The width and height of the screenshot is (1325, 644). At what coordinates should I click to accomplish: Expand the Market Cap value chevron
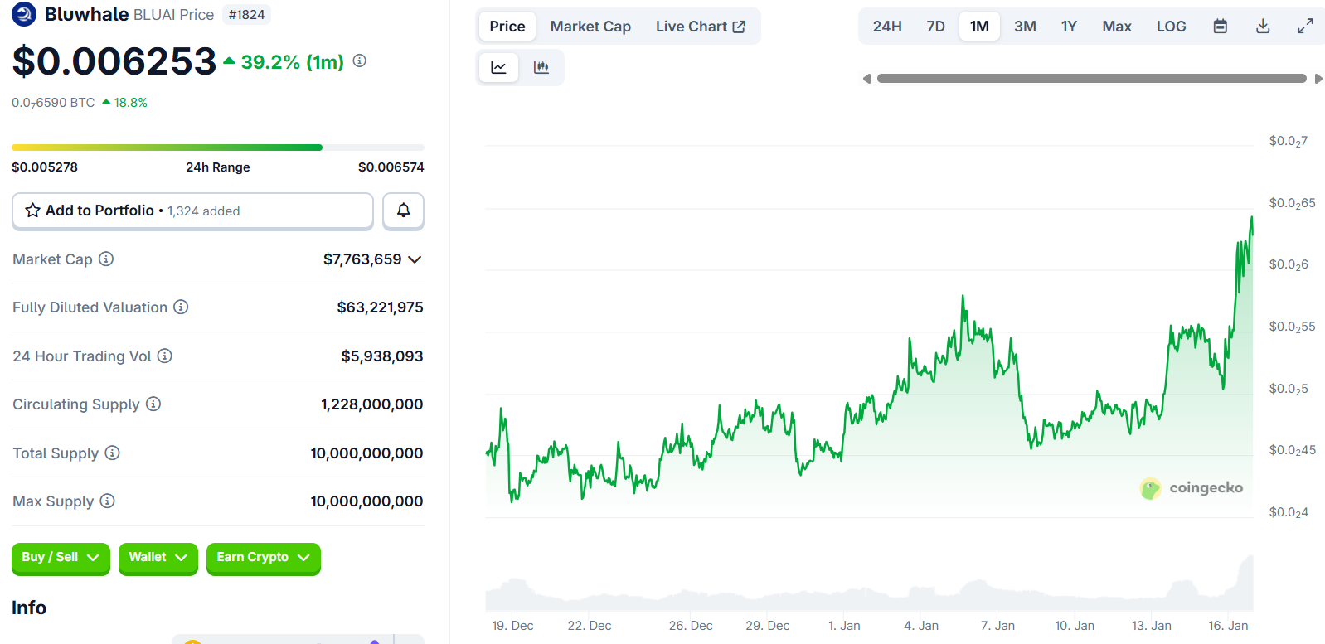415,259
